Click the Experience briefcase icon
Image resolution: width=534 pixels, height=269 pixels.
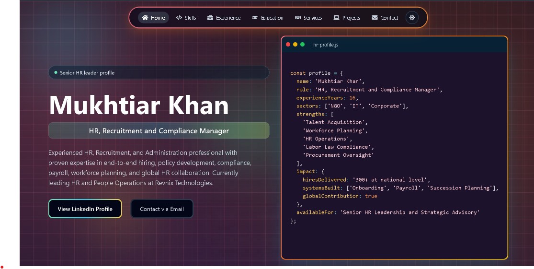click(x=210, y=17)
